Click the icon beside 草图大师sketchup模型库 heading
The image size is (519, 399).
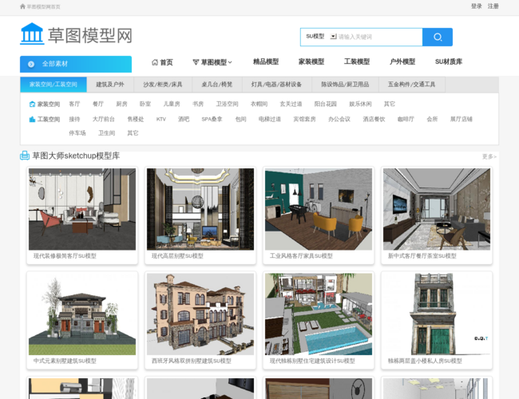point(25,156)
